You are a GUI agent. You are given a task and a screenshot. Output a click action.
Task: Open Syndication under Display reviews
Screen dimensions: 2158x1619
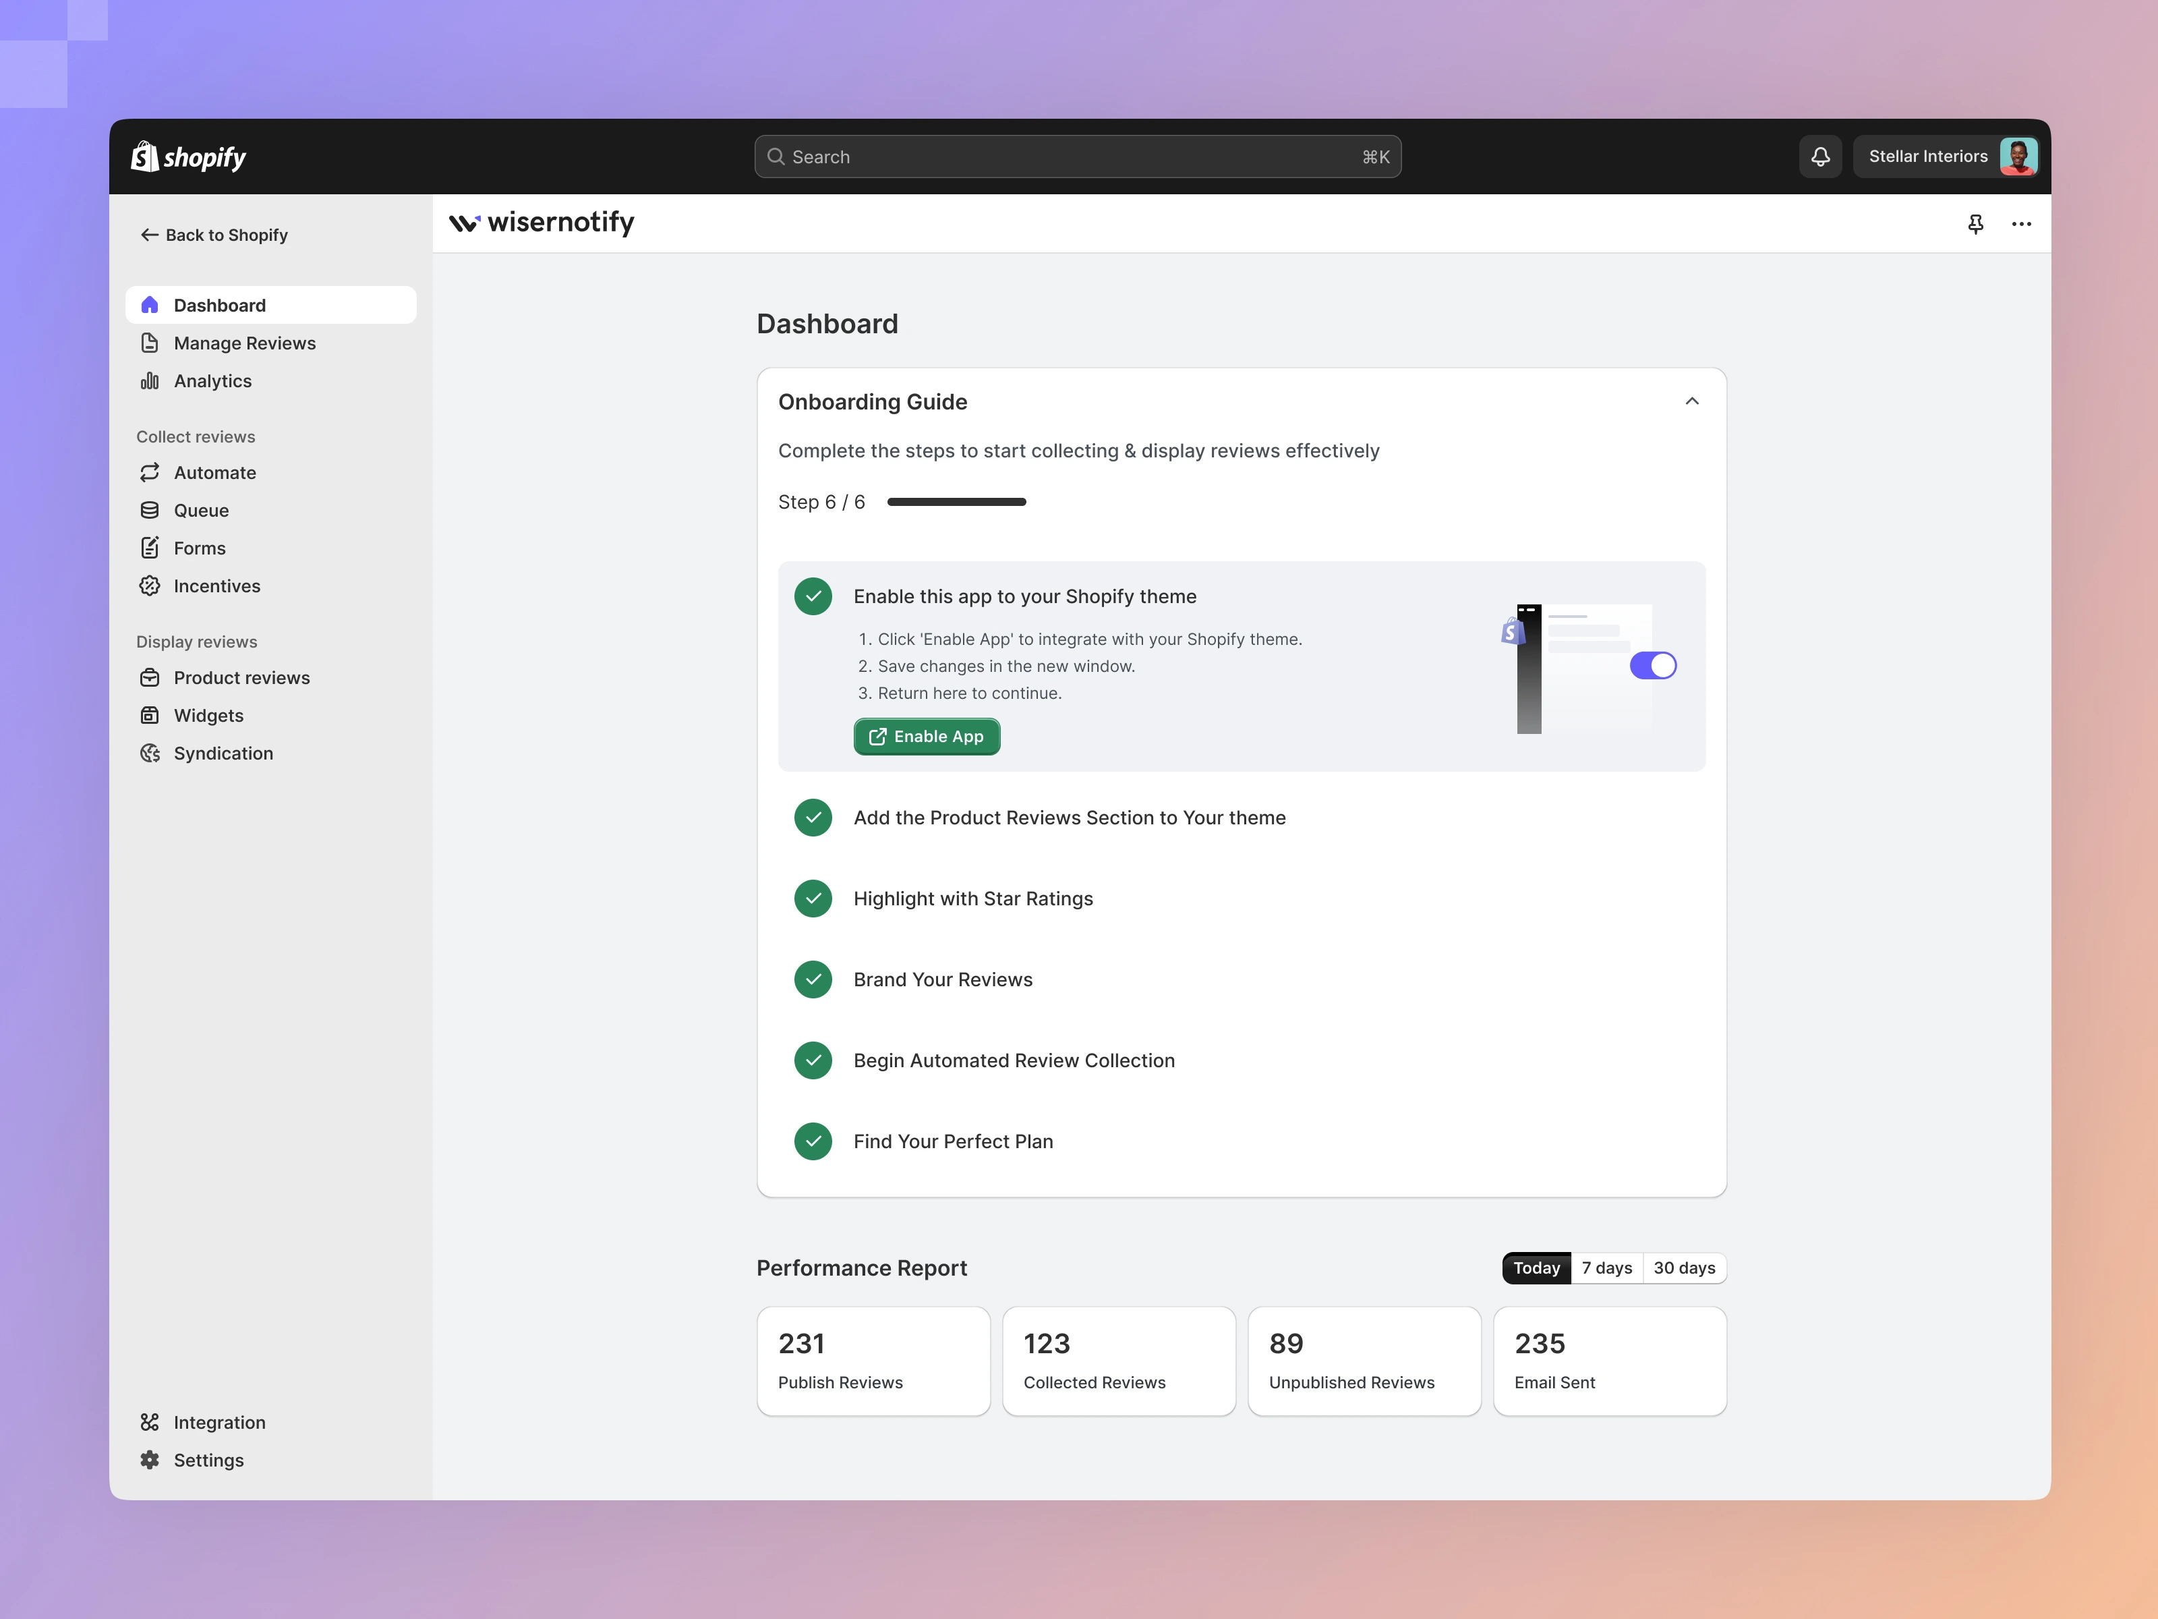click(271, 754)
